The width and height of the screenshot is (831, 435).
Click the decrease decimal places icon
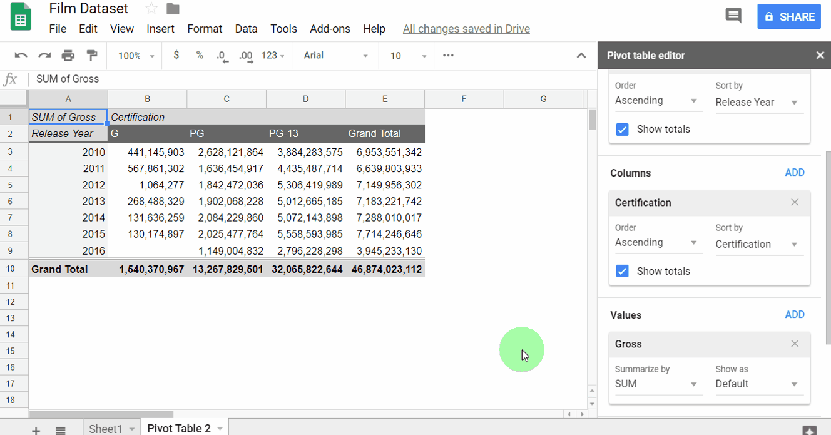click(222, 56)
